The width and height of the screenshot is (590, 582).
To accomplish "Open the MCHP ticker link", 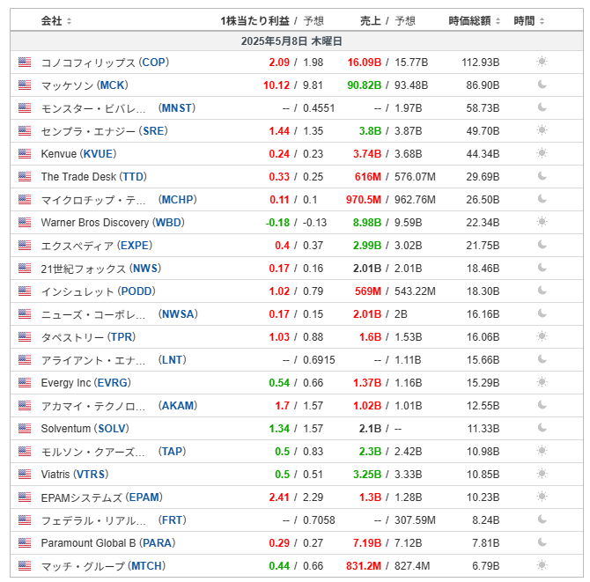I will coord(178,199).
